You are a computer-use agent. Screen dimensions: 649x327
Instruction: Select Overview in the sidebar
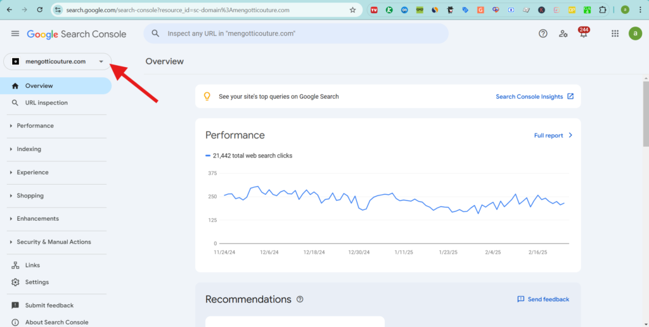(56, 86)
